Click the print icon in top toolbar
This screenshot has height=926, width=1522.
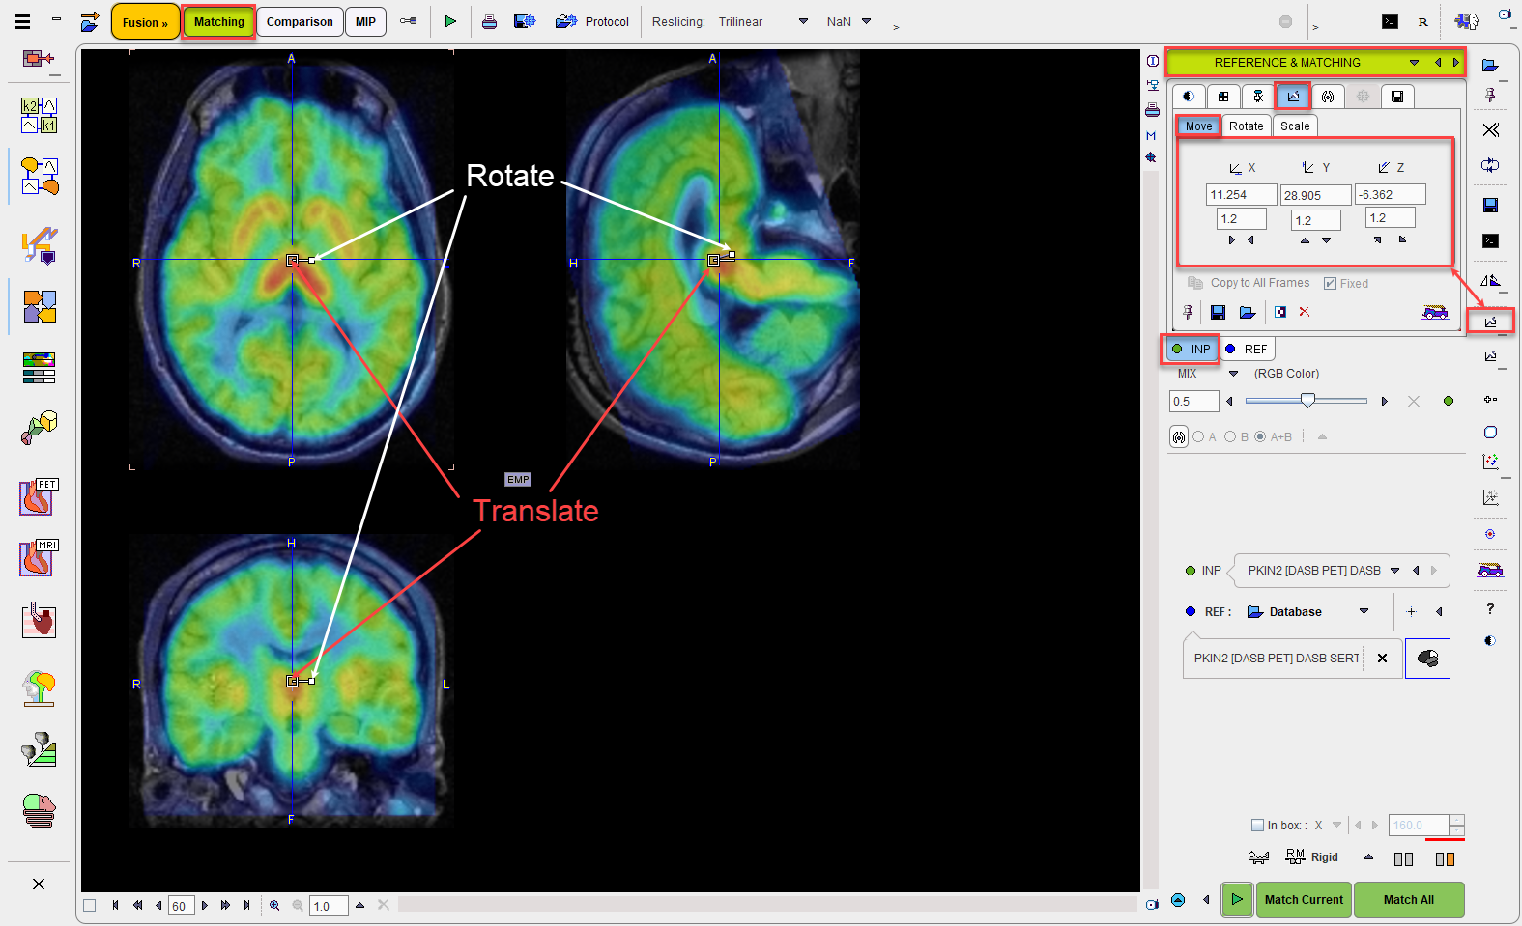[x=489, y=21]
